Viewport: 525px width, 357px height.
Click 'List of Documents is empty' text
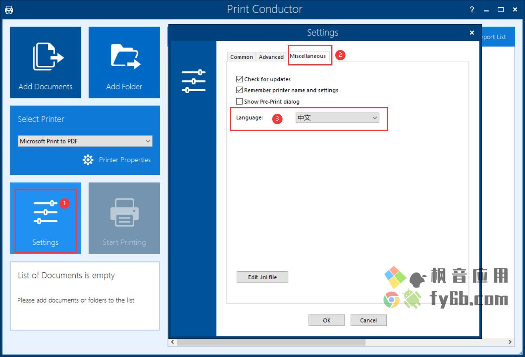coord(66,275)
